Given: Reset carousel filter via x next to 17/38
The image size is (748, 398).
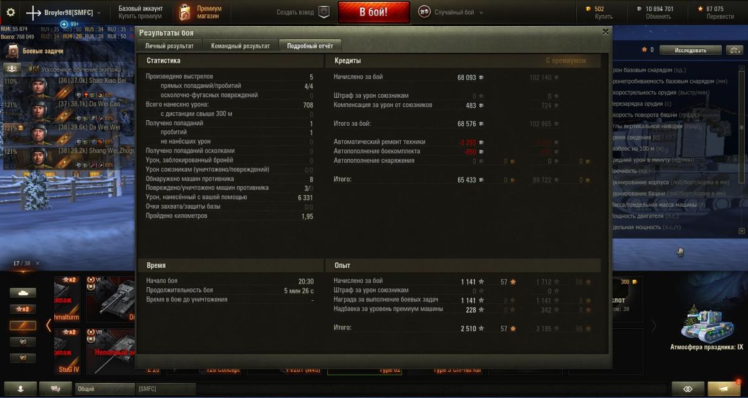Looking at the screenshot, I should (x=37, y=263).
